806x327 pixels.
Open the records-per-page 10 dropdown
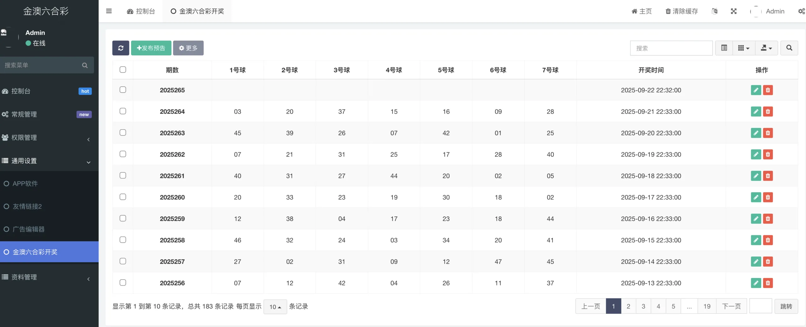coord(275,307)
